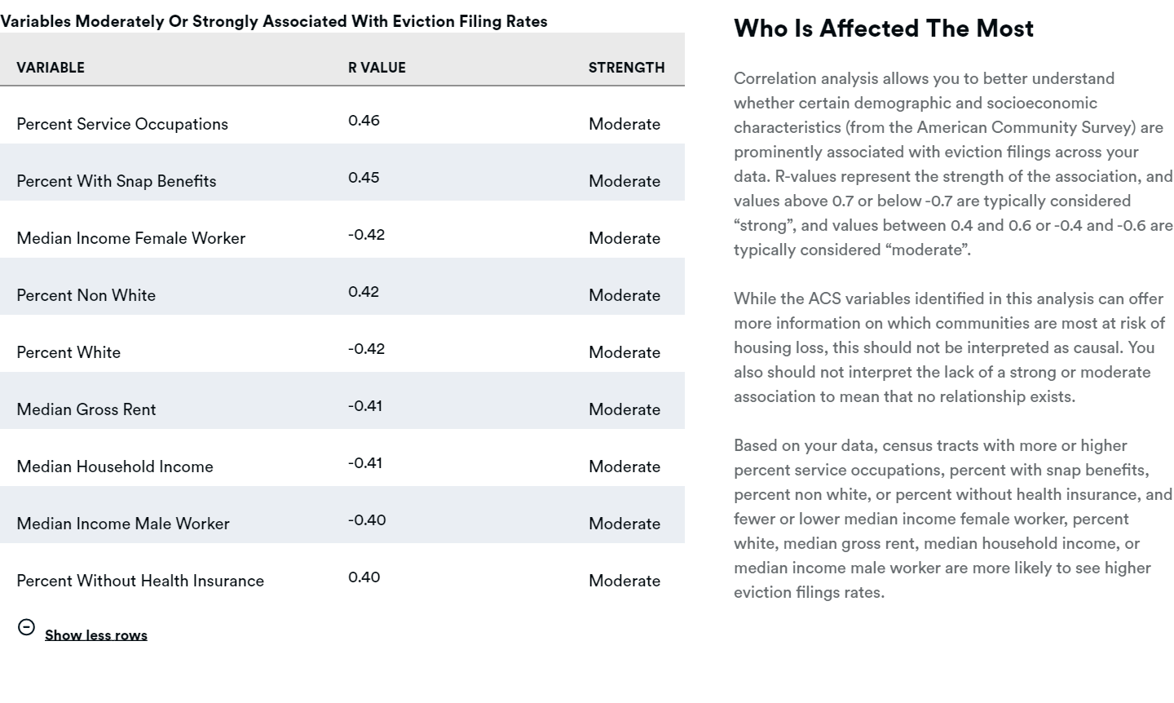Collapse rows using Show less rows control
Image resolution: width=1174 pixels, height=703 pixels.
(x=95, y=634)
